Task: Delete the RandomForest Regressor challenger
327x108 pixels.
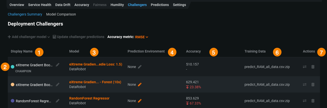Action: pos(313,101)
